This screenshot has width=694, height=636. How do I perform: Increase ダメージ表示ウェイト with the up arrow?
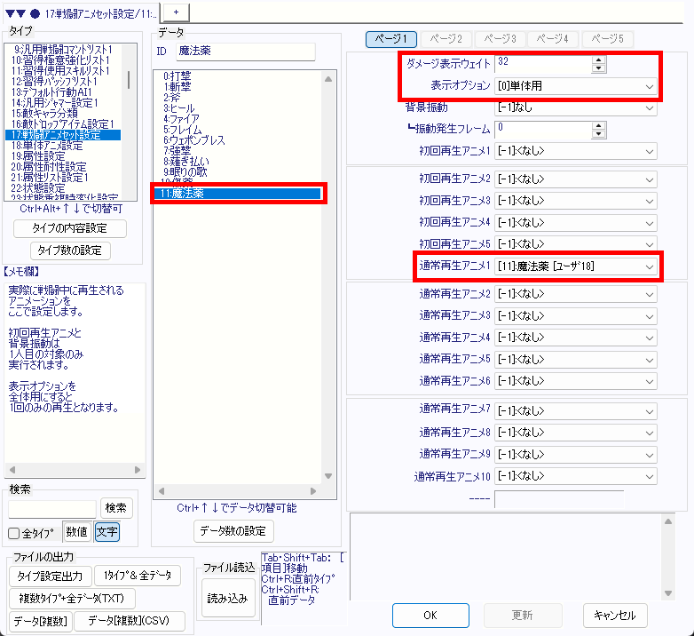pyautogui.click(x=599, y=60)
